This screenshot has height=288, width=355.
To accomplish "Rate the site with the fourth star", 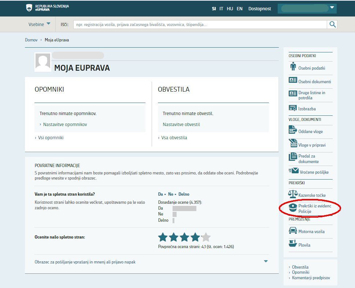I will [195, 237].
